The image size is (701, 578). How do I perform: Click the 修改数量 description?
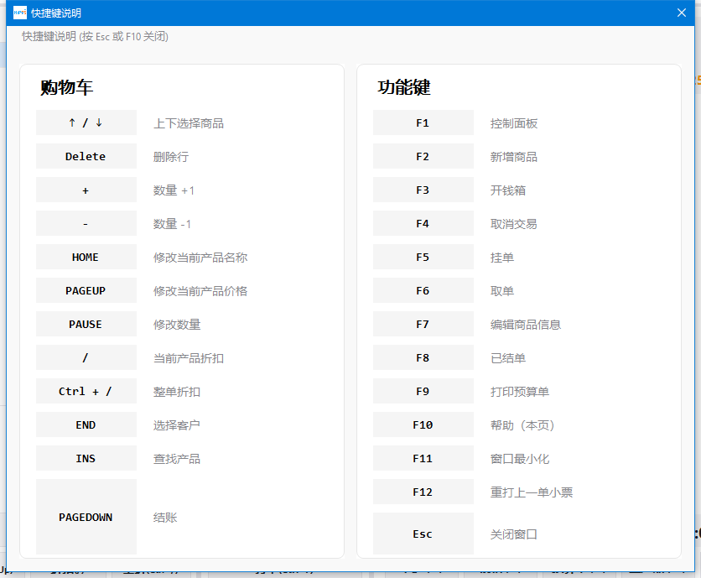click(x=177, y=325)
